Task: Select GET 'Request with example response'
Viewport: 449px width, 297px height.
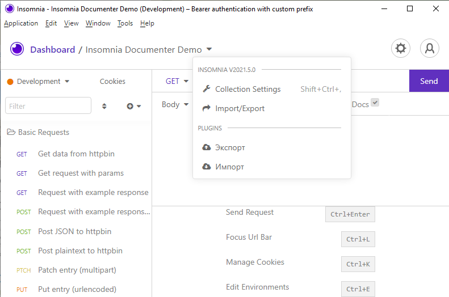Action: click(x=76, y=192)
